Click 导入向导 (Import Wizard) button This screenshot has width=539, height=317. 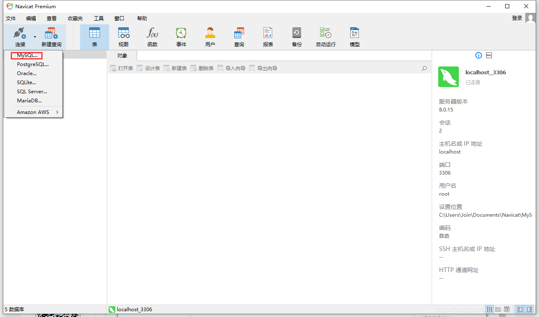[x=231, y=69]
